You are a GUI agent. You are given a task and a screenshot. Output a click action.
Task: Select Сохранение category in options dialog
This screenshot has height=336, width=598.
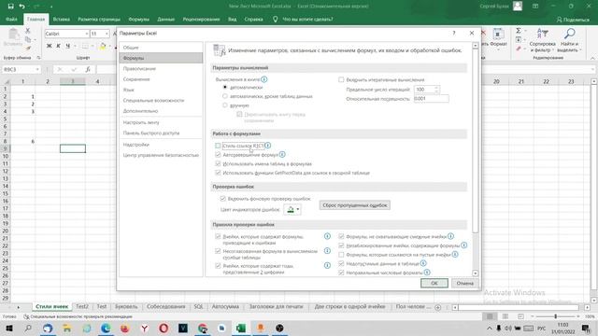click(161, 79)
